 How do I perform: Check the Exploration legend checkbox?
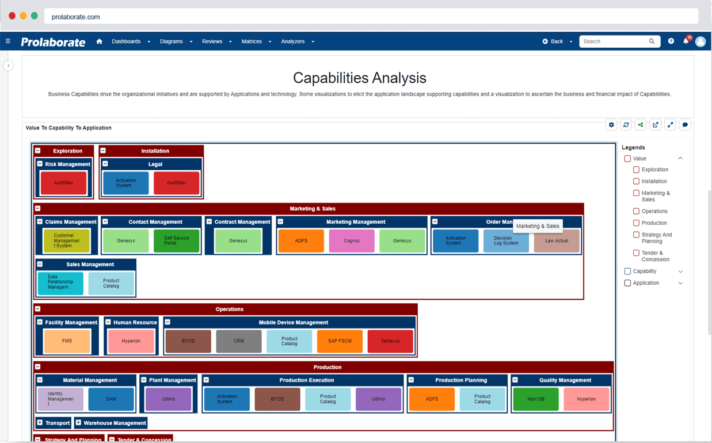pyautogui.click(x=636, y=170)
